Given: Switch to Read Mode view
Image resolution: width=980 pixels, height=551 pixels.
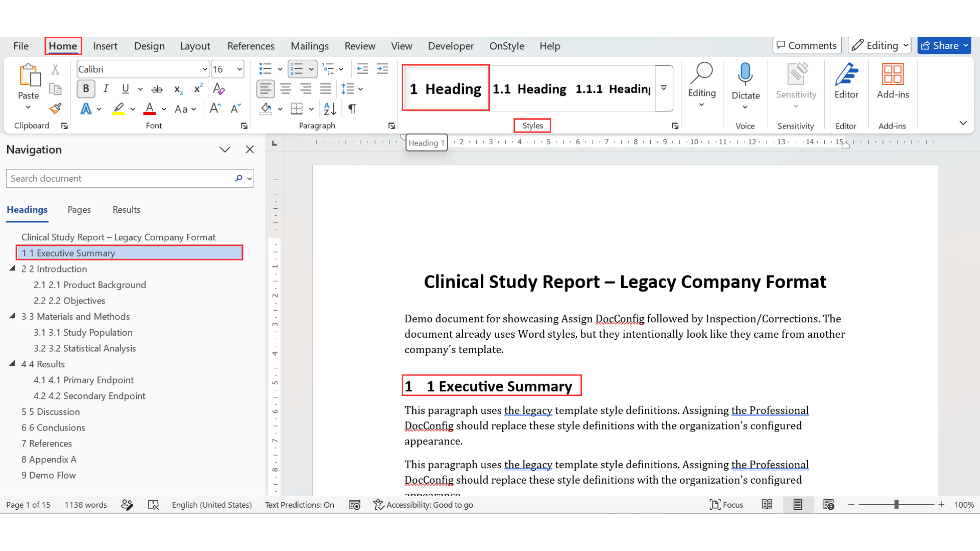Looking at the screenshot, I should [767, 505].
